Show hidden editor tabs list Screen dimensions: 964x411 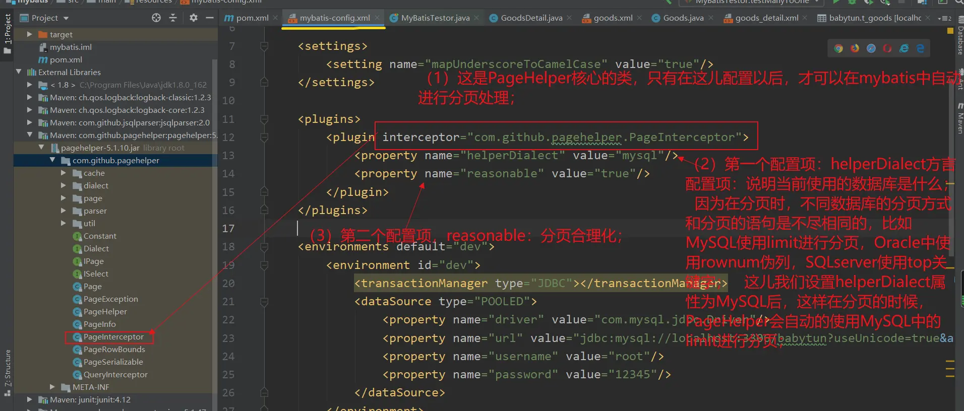coord(944,18)
